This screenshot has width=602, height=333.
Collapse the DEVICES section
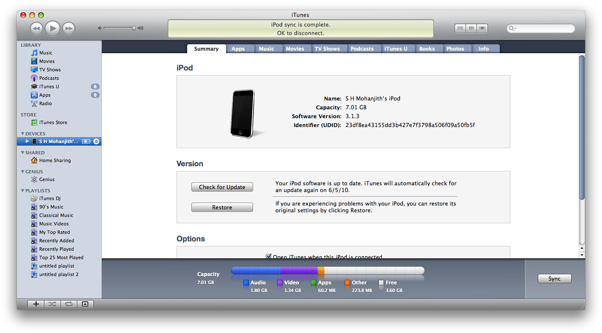(x=22, y=134)
